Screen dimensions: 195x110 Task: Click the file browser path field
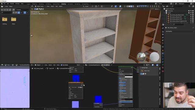pyautogui.click(x=22, y=10)
